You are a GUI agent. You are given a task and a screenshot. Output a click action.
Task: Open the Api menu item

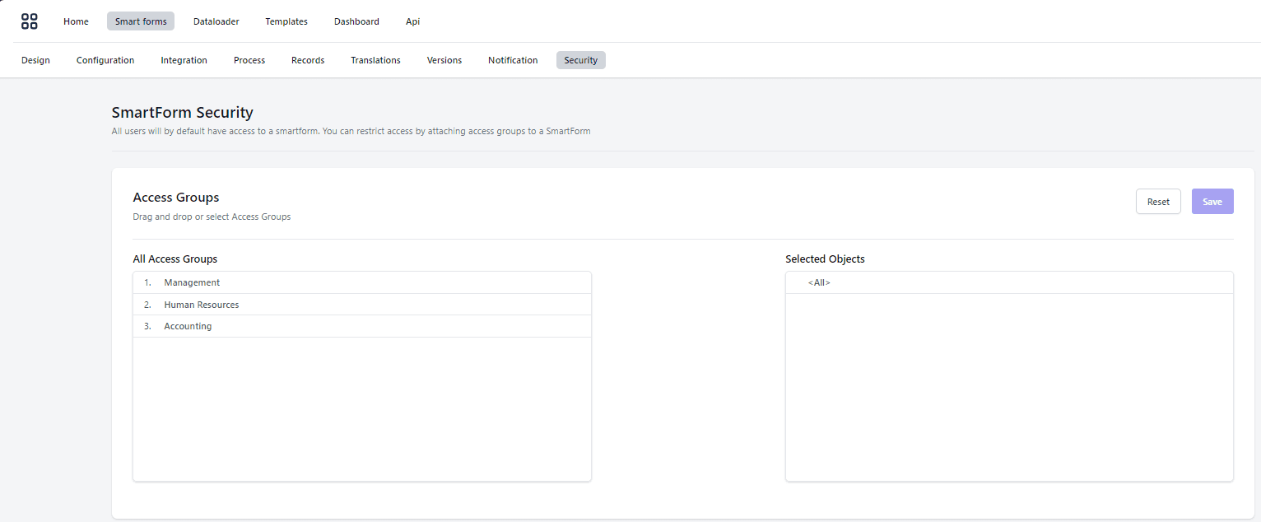point(412,21)
